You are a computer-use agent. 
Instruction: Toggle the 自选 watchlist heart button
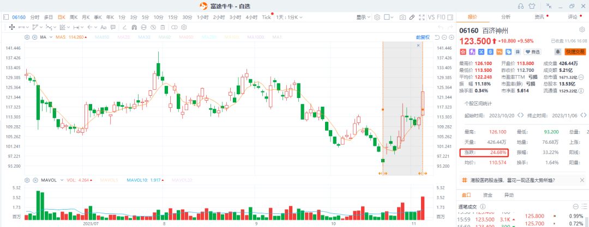coord(532,52)
